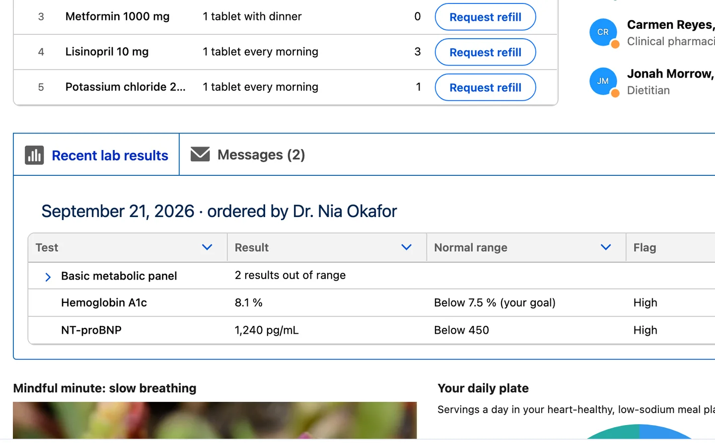Select the Hemoglobin A1c test name
Screen dimensions: 715x447
[x=104, y=302]
